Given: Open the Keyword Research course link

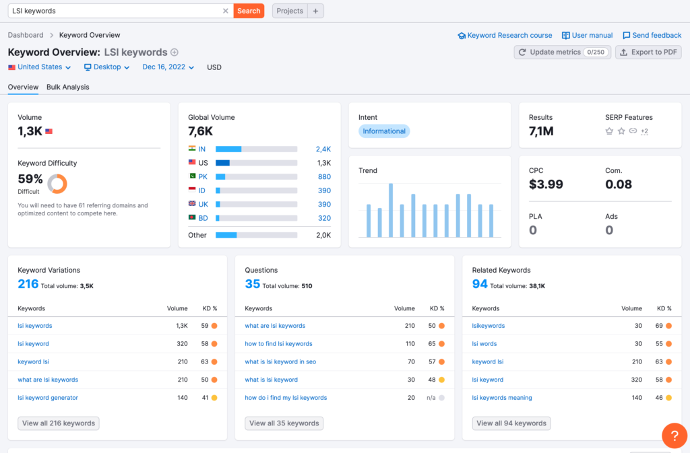Looking at the screenshot, I should pos(505,35).
